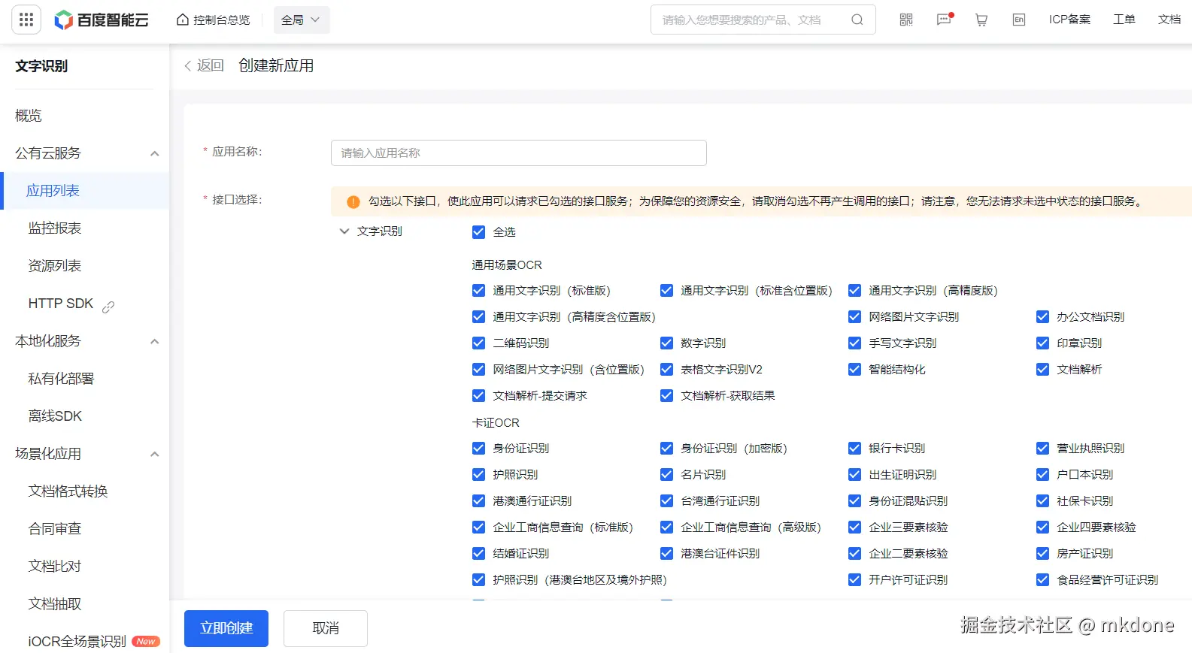Open ICP备案 link
1192x653 pixels.
point(1069,20)
